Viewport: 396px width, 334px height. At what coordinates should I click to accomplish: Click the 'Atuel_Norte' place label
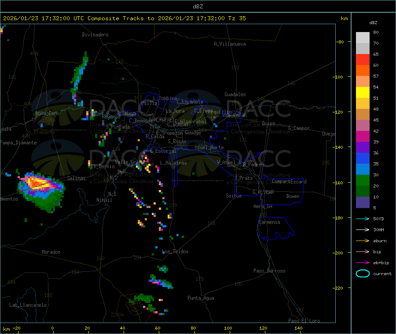click(x=209, y=147)
